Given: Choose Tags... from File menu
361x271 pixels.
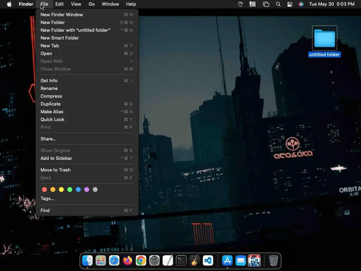Looking at the screenshot, I should [87, 198].
